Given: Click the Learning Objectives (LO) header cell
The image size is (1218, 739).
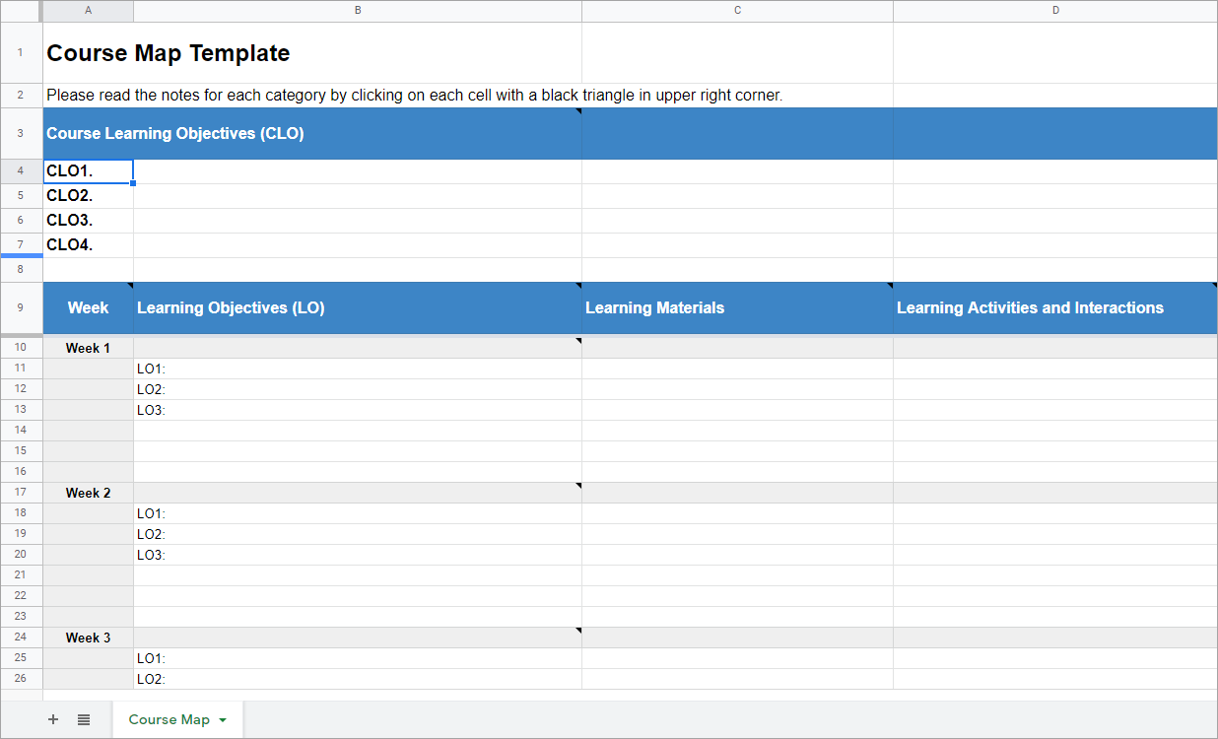Looking at the screenshot, I should tap(357, 308).
